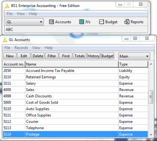Select the Postage account row
Image resolution: width=157 pixels, height=141 pixels.
point(75,134)
